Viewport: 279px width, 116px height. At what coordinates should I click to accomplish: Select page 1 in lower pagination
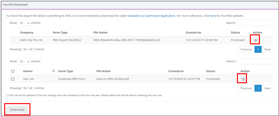click(258, 88)
